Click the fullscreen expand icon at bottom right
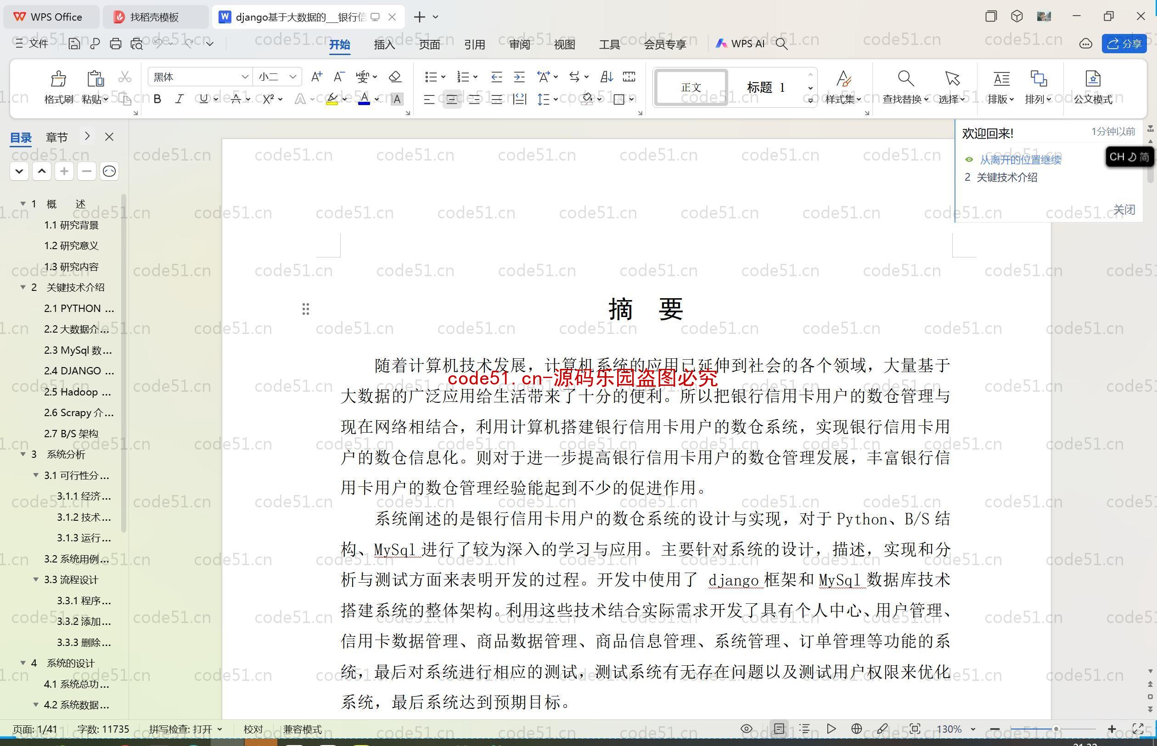Screen dimensions: 1157x746 point(1138,729)
